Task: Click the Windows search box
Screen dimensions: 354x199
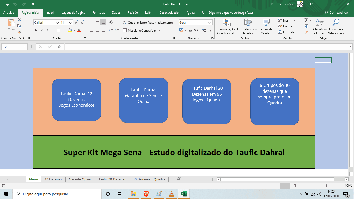Action: [x=57, y=194]
